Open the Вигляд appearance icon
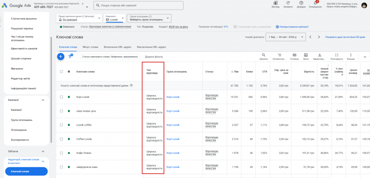The image size is (370, 178). click(x=275, y=3)
